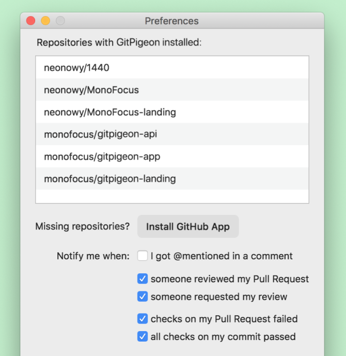Select the neonowy/1440 repository row

tap(172, 68)
